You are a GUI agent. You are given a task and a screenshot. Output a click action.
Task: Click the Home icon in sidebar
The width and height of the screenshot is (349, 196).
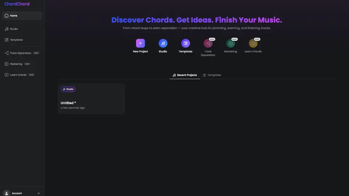tap(7, 16)
